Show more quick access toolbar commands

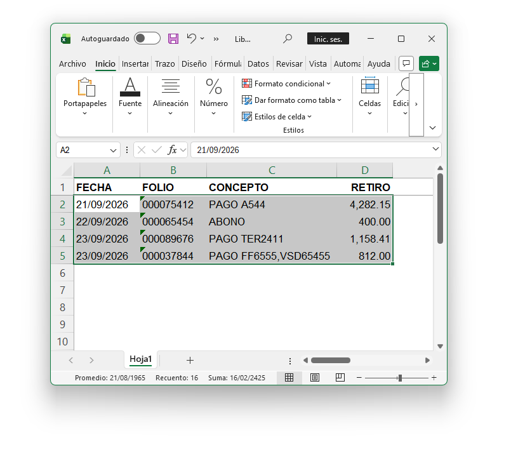(216, 39)
